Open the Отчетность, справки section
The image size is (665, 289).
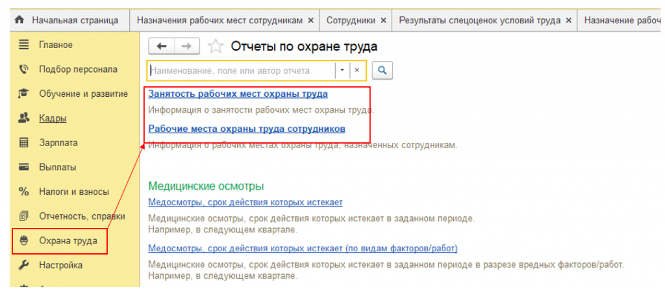coord(82,216)
